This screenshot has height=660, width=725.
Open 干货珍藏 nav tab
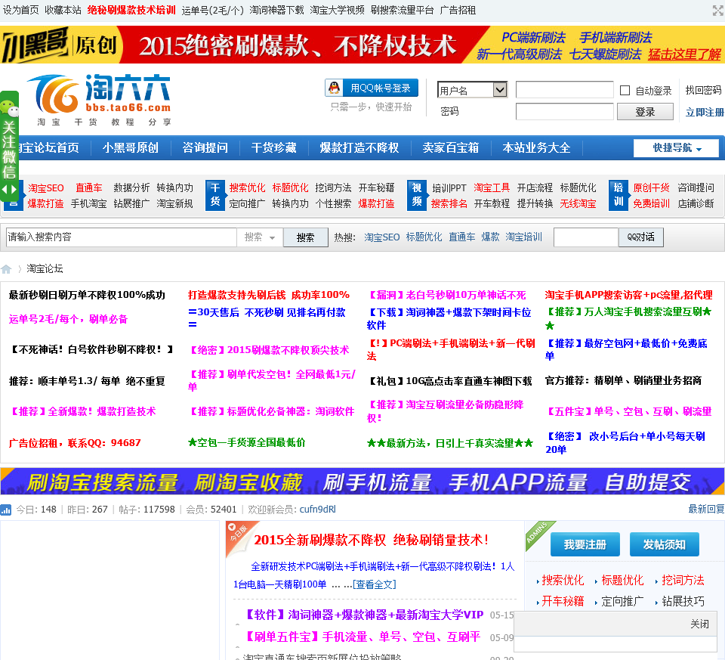(x=273, y=147)
